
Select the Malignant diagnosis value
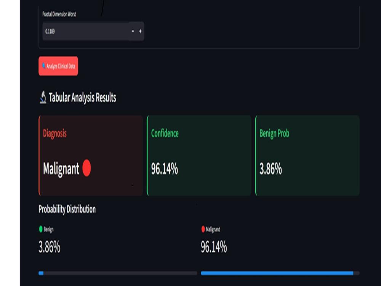[x=61, y=169]
